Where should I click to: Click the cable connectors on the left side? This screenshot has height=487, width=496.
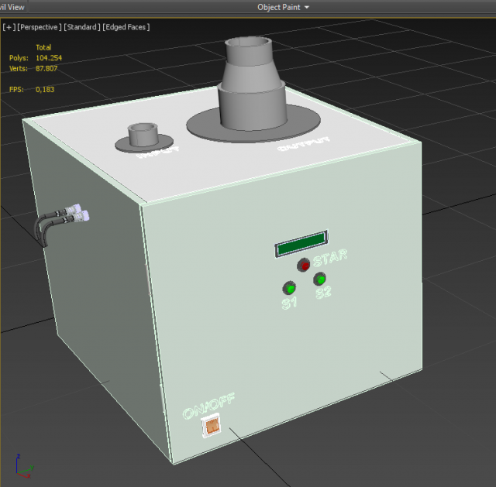(75, 212)
